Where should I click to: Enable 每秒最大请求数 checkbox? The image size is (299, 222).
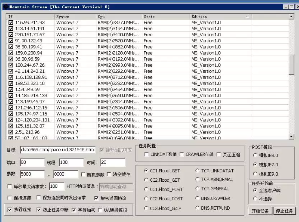point(10,186)
